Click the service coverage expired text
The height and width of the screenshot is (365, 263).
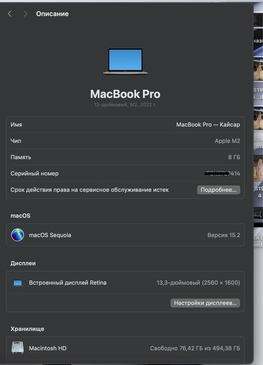pyautogui.click(x=89, y=190)
